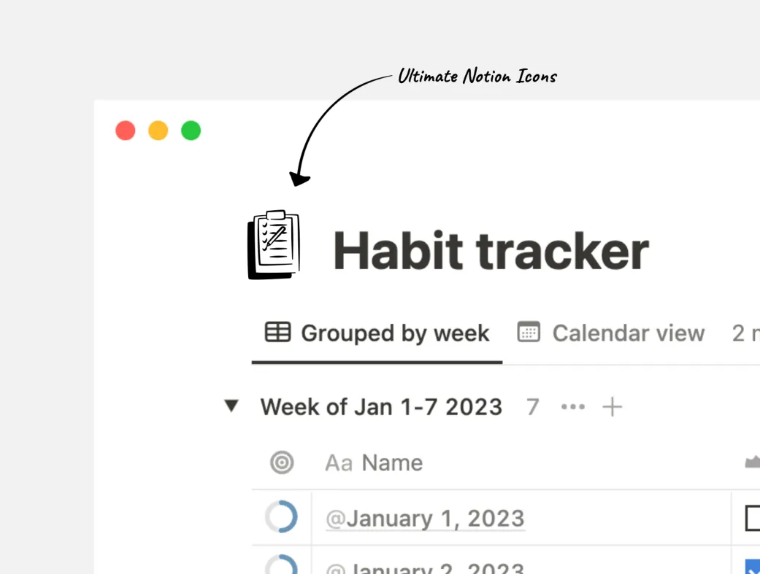
Task: Click the progress ring for January 1
Action: 282,518
